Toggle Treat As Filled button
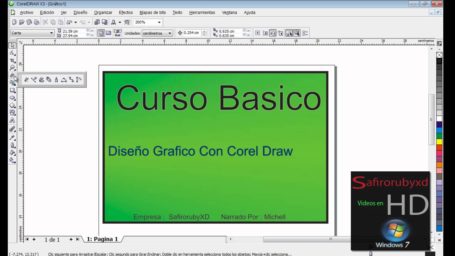The image size is (455, 256). coord(297,33)
